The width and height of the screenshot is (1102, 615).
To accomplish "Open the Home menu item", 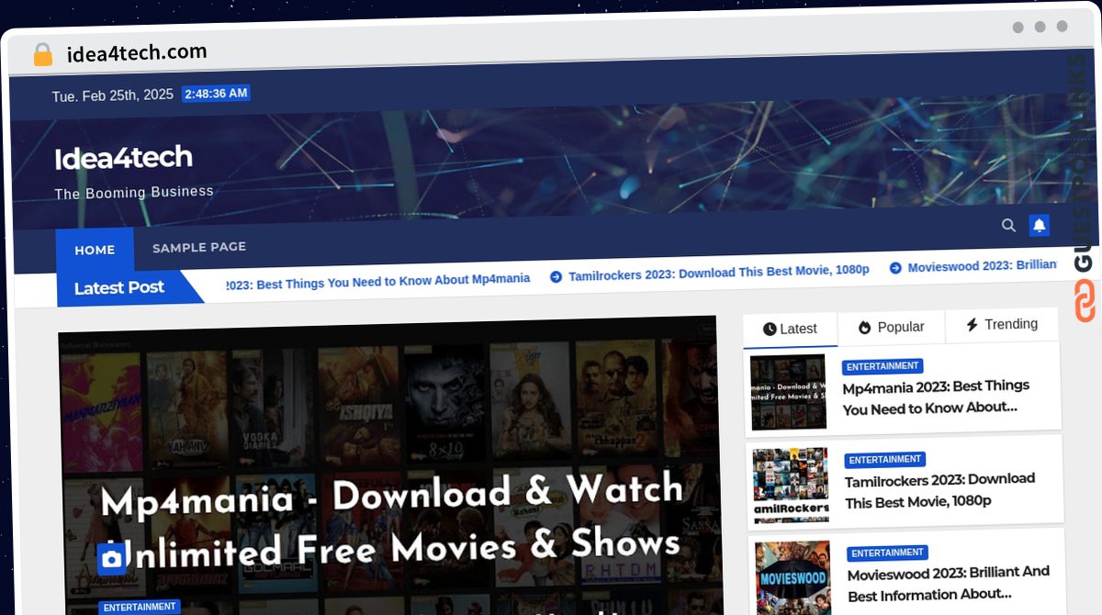I will coord(95,250).
